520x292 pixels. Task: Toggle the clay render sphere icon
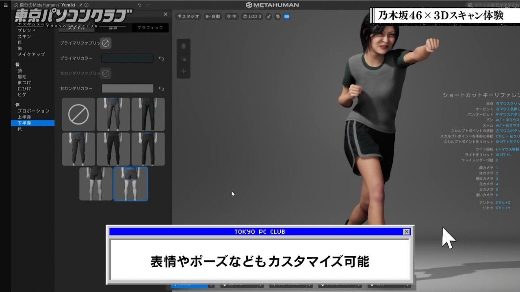pos(278,17)
